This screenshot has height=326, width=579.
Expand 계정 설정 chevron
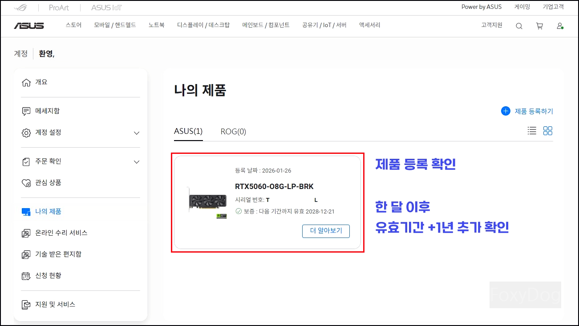pyautogui.click(x=137, y=133)
